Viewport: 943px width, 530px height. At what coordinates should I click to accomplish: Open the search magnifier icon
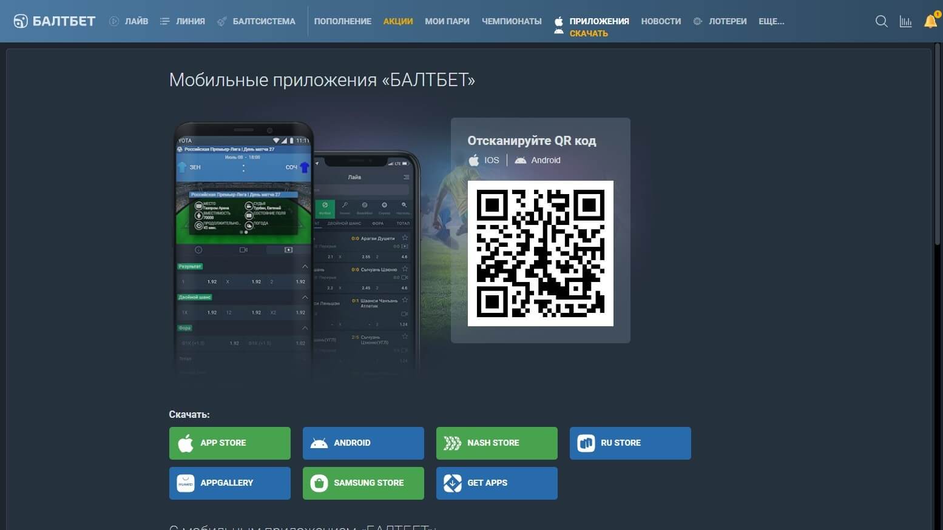881,21
